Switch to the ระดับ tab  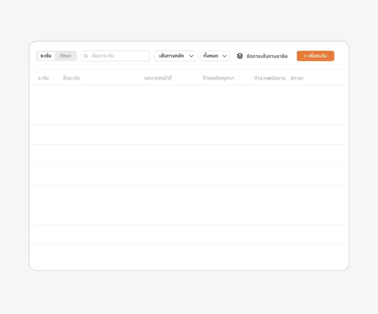[46, 56]
